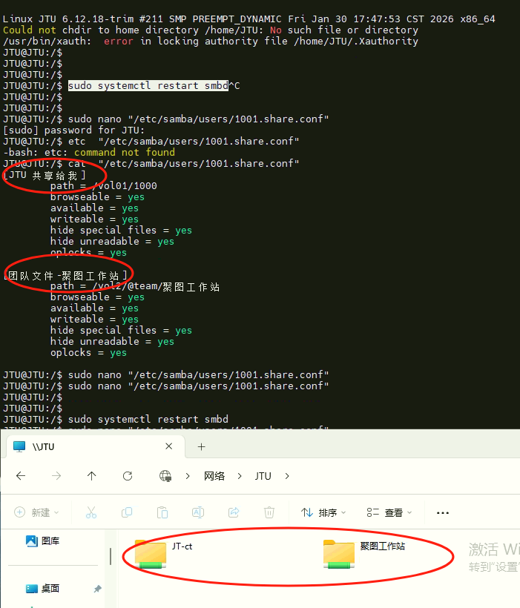Go up one folder level with the up arrow

click(91, 476)
